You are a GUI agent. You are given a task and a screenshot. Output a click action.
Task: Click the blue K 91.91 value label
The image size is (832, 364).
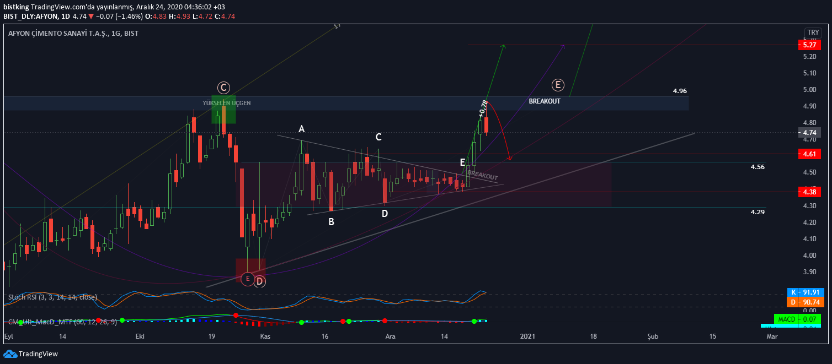pos(806,292)
